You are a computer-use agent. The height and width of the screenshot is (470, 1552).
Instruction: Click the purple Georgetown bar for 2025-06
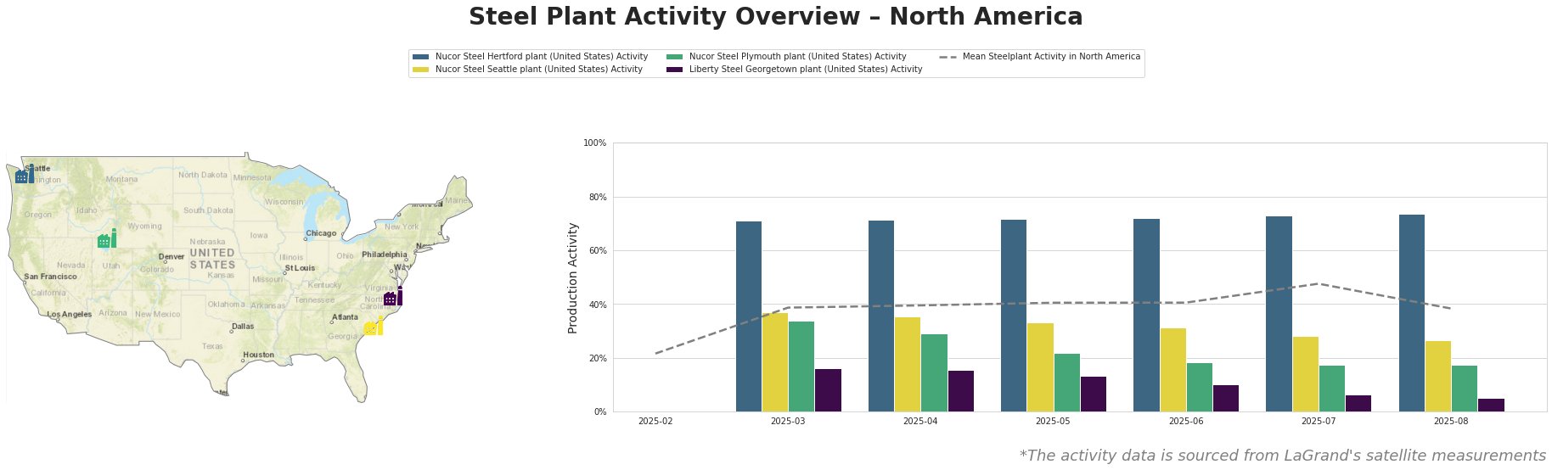[1225, 398]
